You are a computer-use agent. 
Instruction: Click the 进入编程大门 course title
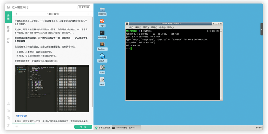[20, 7]
